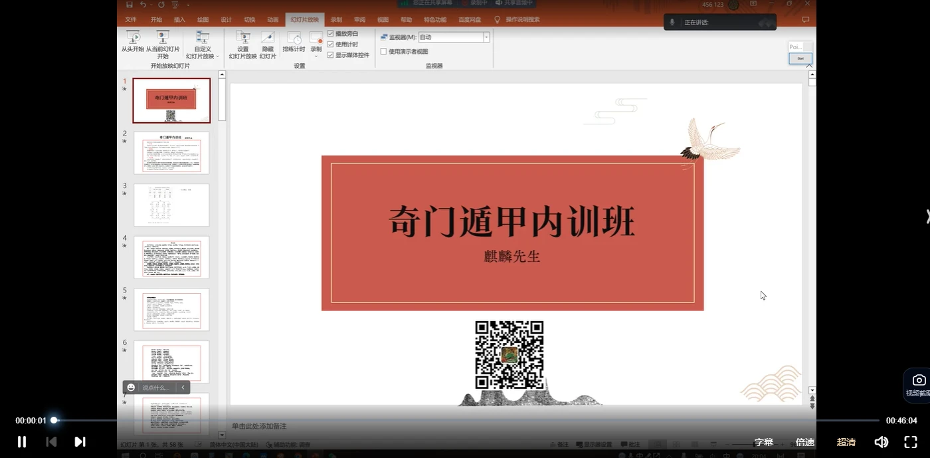Collapse the chat bar with left chevron
The image size is (930, 458).
point(183,388)
